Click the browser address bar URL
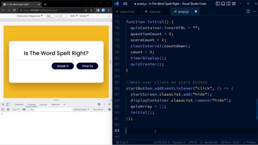This screenshot has width=258, height=145. 40,10
